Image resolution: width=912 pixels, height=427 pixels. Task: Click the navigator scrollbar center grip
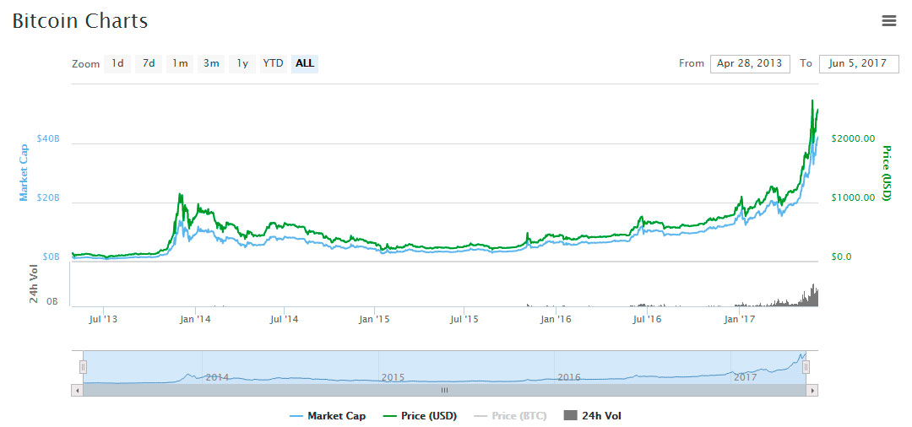click(444, 391)
